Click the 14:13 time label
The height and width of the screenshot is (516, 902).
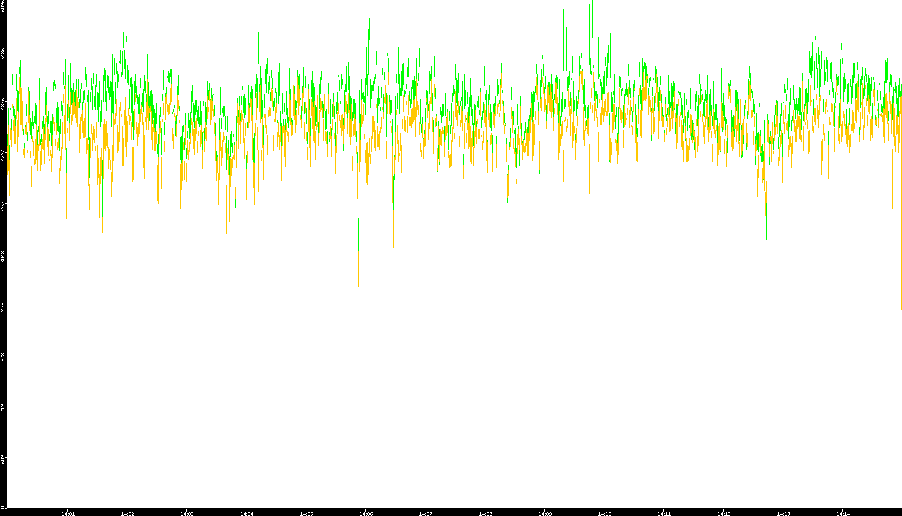783,514
